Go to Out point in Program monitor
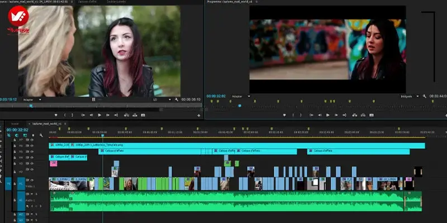Image resolution: width=447 pixels, height=223 pixels. (x=344, y=115)
